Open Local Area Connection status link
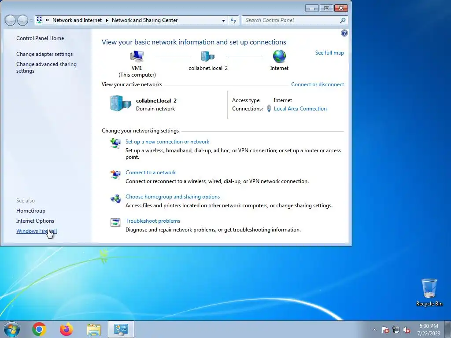Image resolution: width=451 pixels, height=338 pixels. [x=300, y=109]
